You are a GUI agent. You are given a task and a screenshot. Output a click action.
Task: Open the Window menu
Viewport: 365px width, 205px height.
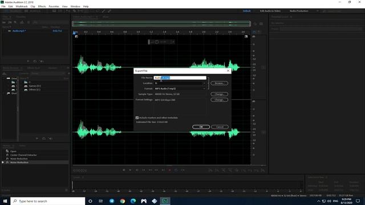coord(75,6)
